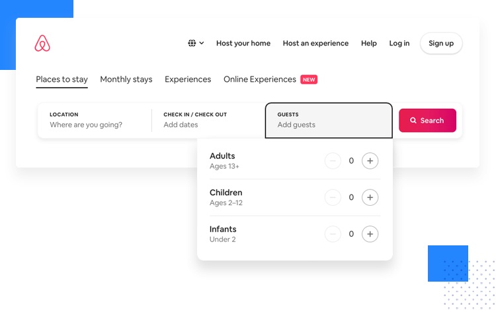This screenshot has height=310, width=496.
Task: Click the red Search button
Action: coord(427,120)
